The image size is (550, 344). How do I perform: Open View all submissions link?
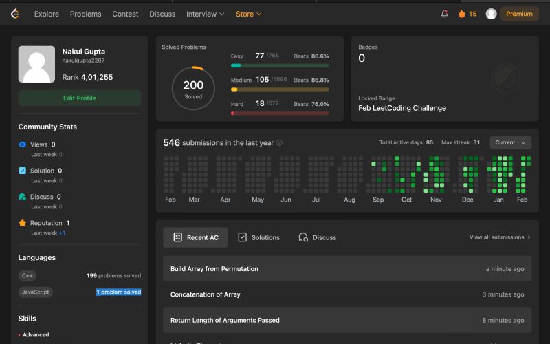pos(500,237)
